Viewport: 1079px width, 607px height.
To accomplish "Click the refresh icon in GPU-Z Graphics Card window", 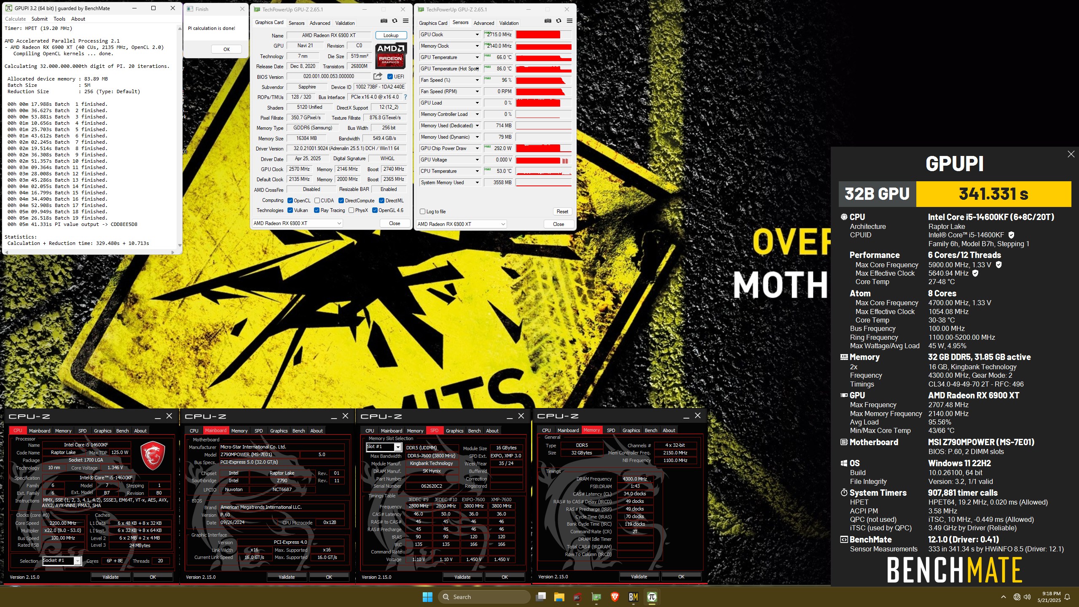I will click(x=395, y=21).
